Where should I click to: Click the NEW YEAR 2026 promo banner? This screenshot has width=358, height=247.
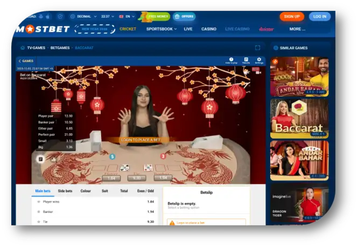click(95, 29)
